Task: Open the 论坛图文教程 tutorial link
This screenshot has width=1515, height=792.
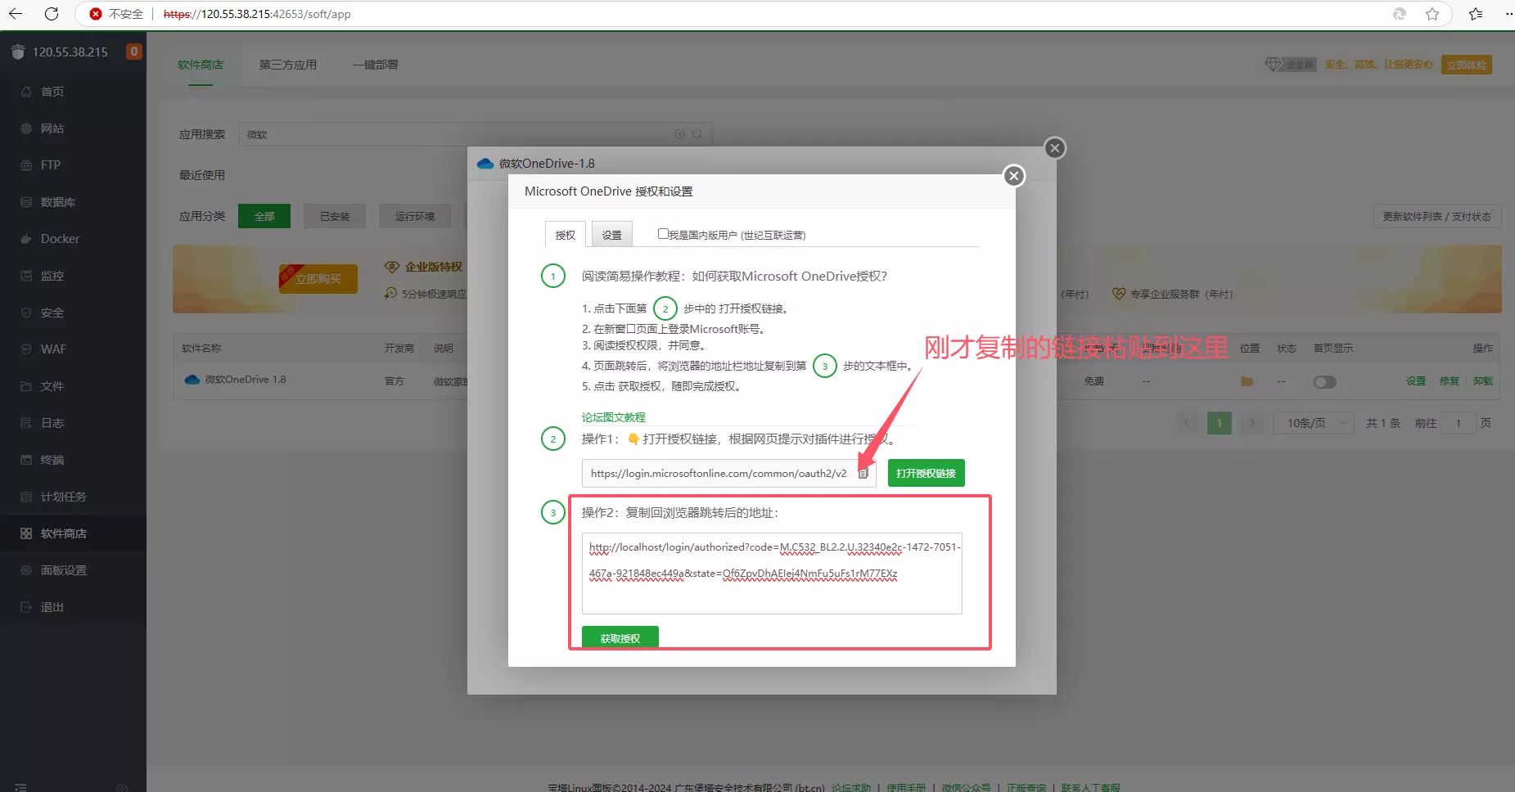Action: 612,417
